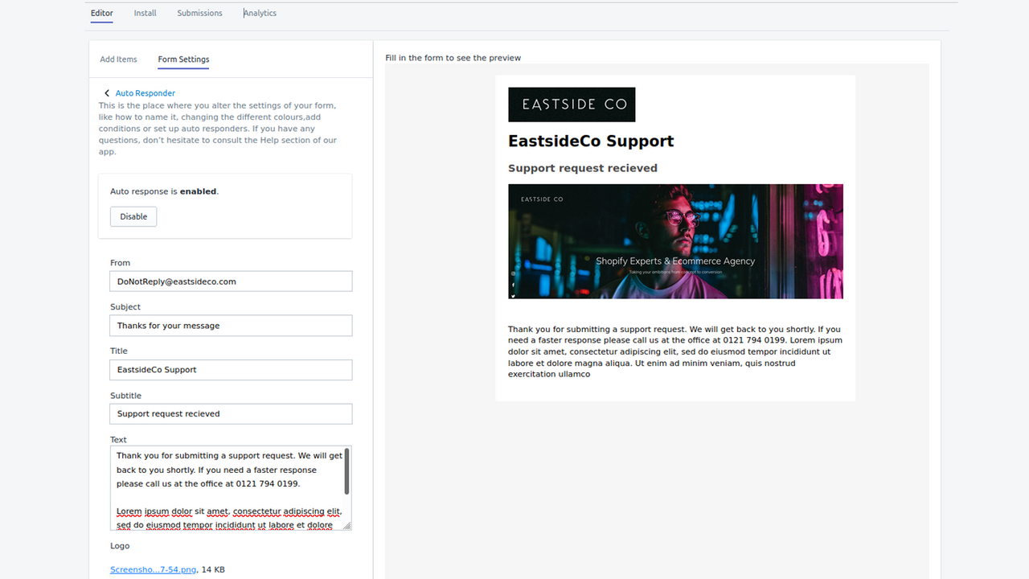The height and width of the screenshot is (579, 1029).
Task: Go back with the Auto Responder arrow icon
Action: click(x=107, y=93)
